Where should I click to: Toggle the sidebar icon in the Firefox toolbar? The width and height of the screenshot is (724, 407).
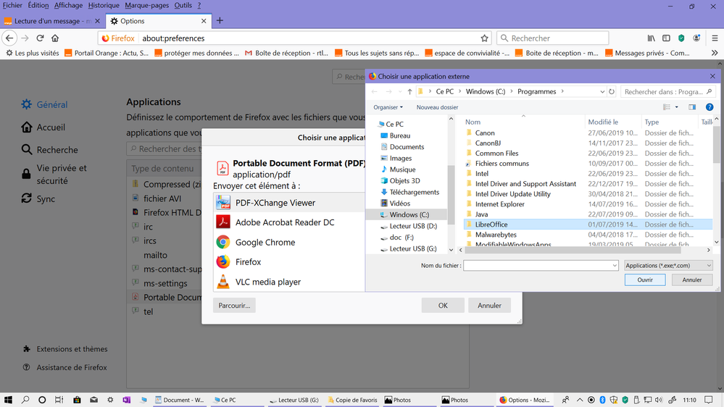pyautogui.click(x=666, y=38)
